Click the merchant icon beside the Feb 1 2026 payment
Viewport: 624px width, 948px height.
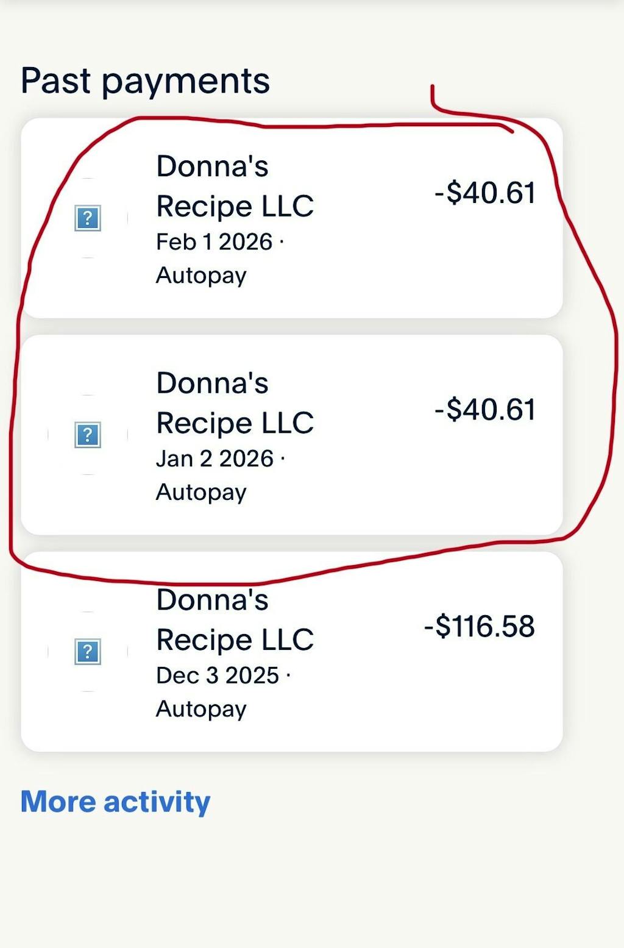pyautogui.click(x=88, y=218)
